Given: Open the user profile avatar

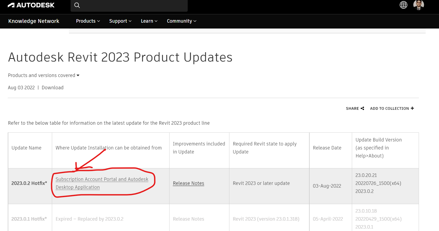Looking at the screenshot, I should (419, 5).
